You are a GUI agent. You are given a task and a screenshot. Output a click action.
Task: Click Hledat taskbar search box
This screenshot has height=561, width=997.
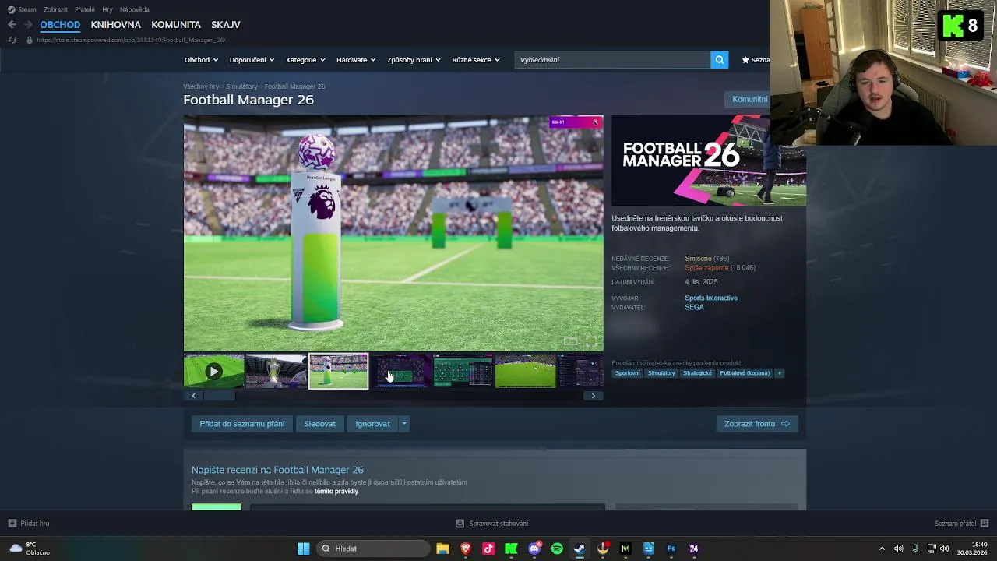point(374,549)
